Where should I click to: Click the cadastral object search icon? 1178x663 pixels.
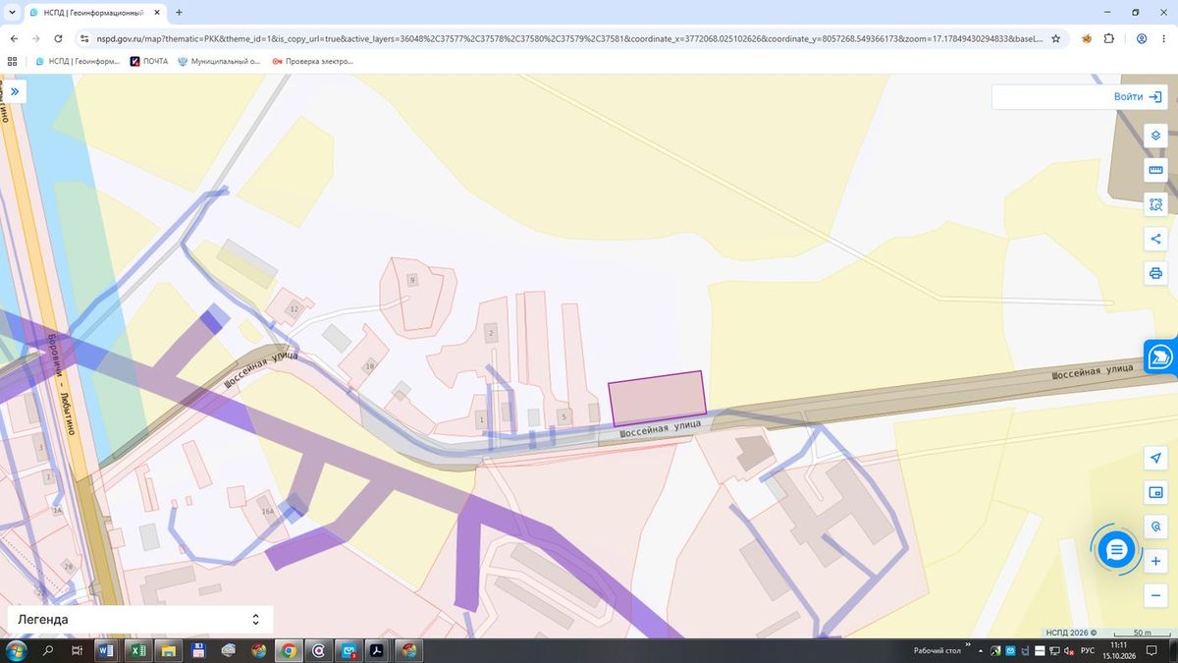pyautogui.click(x=1155, y=526)
